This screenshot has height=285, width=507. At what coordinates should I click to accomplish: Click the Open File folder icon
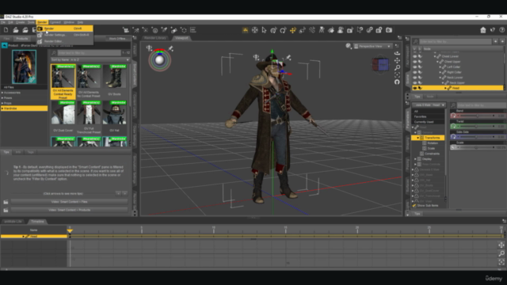tap(16, 30)
